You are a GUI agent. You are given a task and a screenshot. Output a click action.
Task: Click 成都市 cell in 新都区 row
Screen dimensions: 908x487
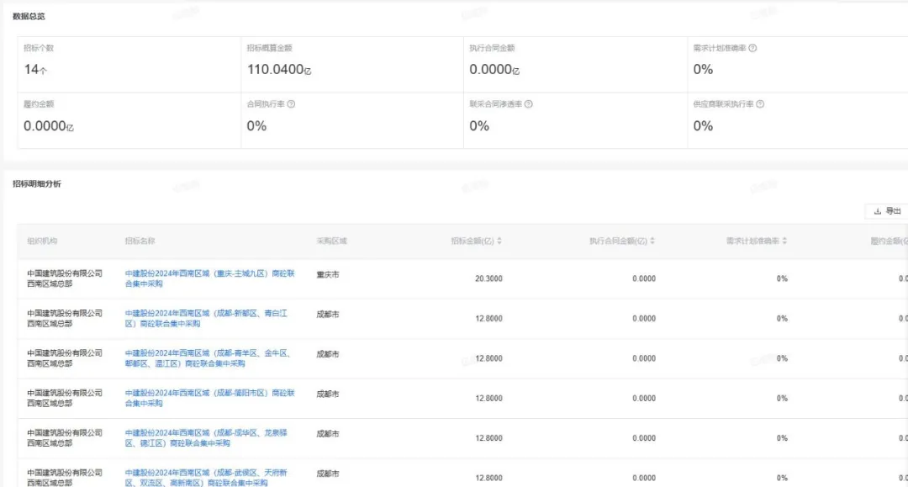328,315
